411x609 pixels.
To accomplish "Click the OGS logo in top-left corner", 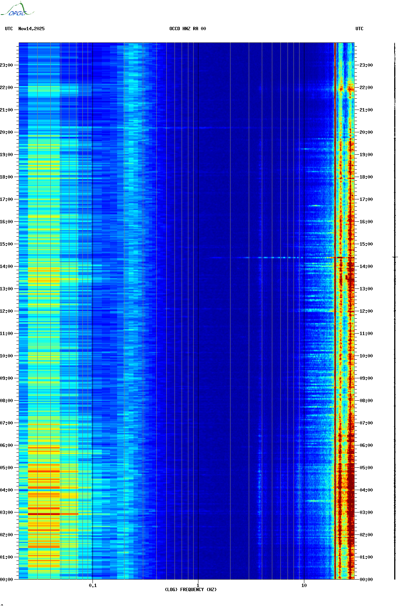I will [17, 10].
